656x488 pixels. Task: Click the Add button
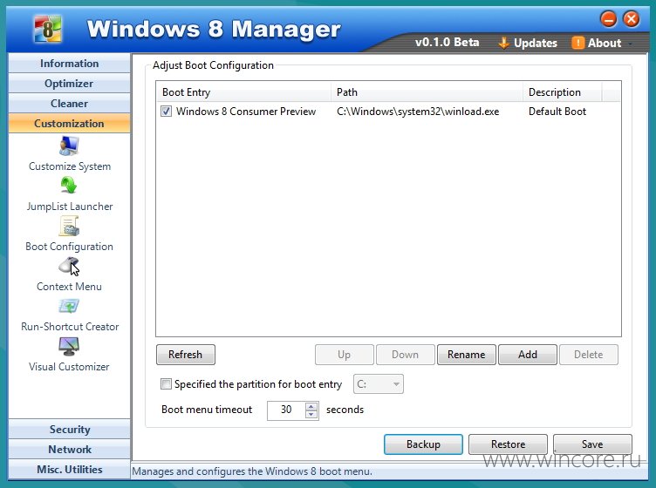pyautogui.click(x=528, y=355)
